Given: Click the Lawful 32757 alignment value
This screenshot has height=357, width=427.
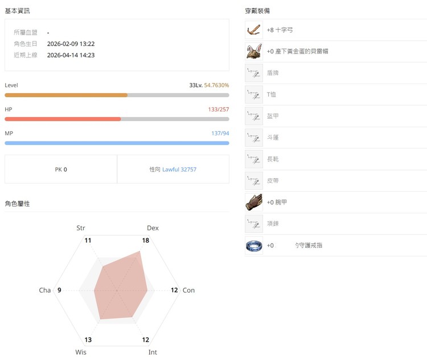Looking at the screenshot, I should point(179,169).
